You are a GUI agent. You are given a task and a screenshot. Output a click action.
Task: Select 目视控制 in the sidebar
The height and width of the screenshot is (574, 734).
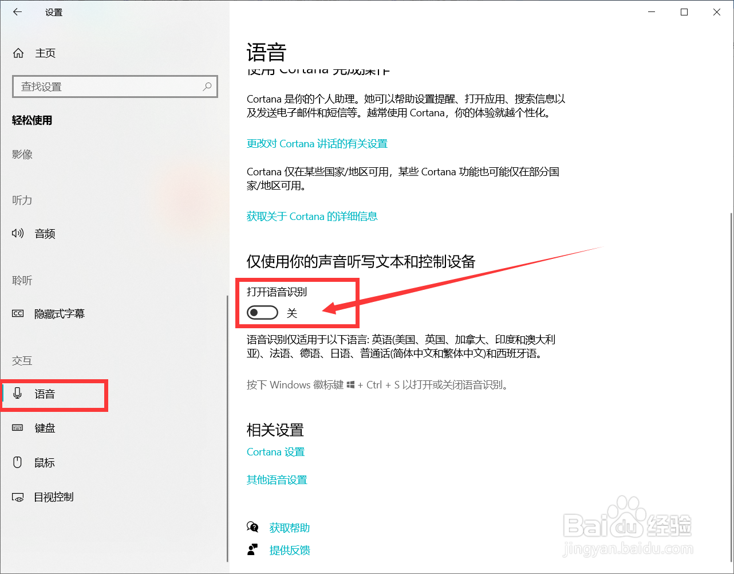(54, 497)
